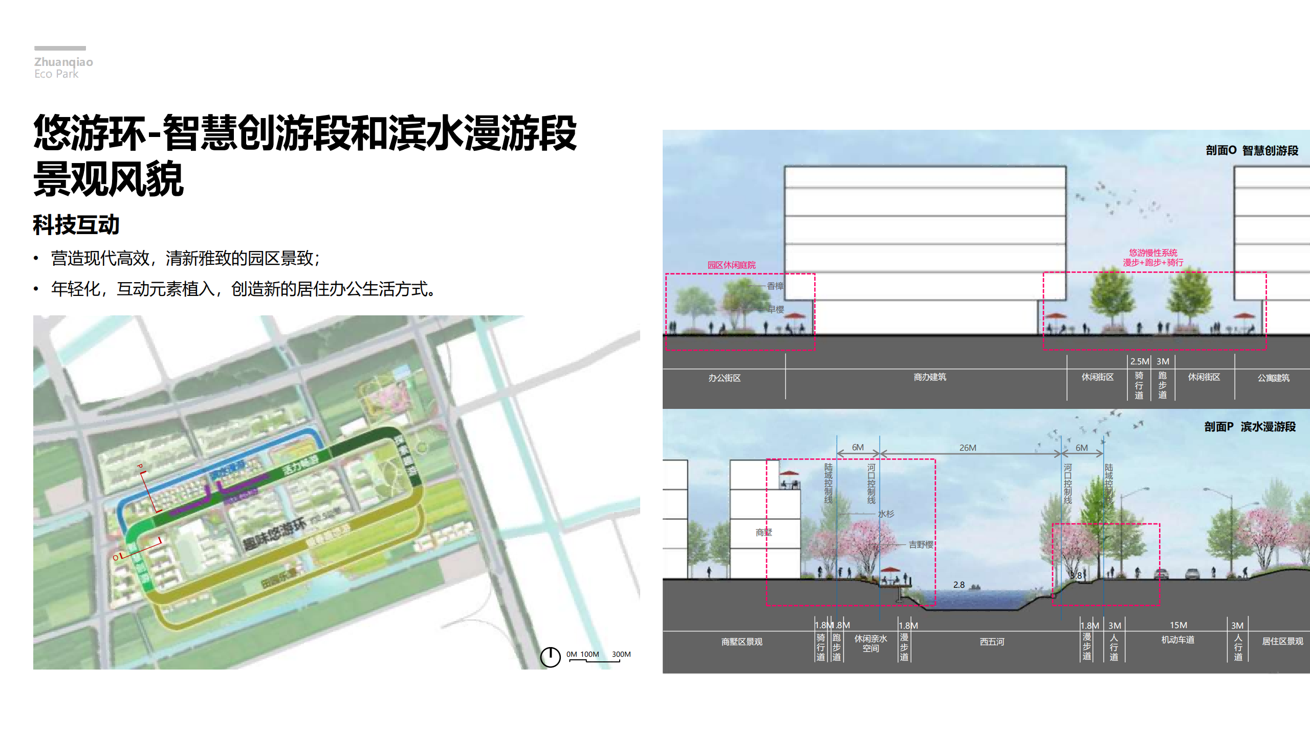This screenshot has width=1310, height=736.
Task: Click the red umbrella on the riverside deck
Action: point(890,569)
